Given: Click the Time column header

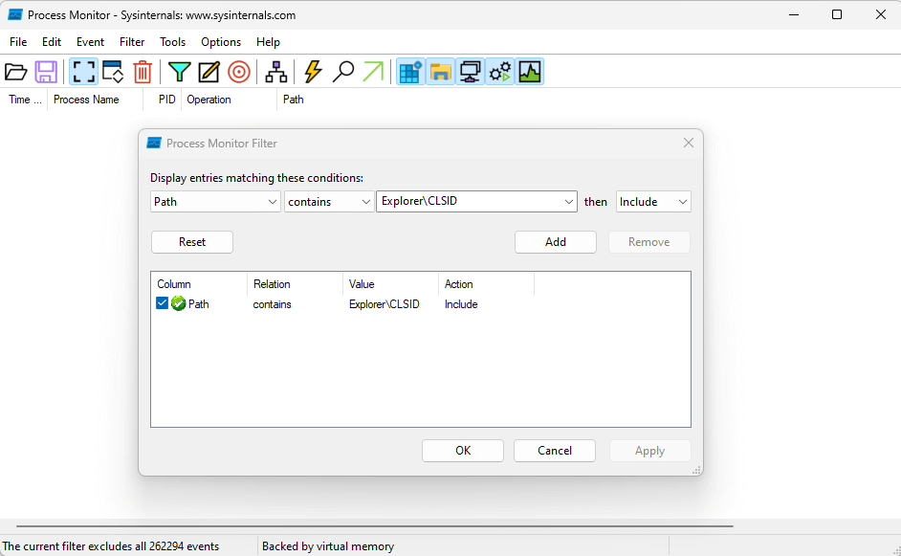Looking at the screenshot, I should click(x=25, y=100).
